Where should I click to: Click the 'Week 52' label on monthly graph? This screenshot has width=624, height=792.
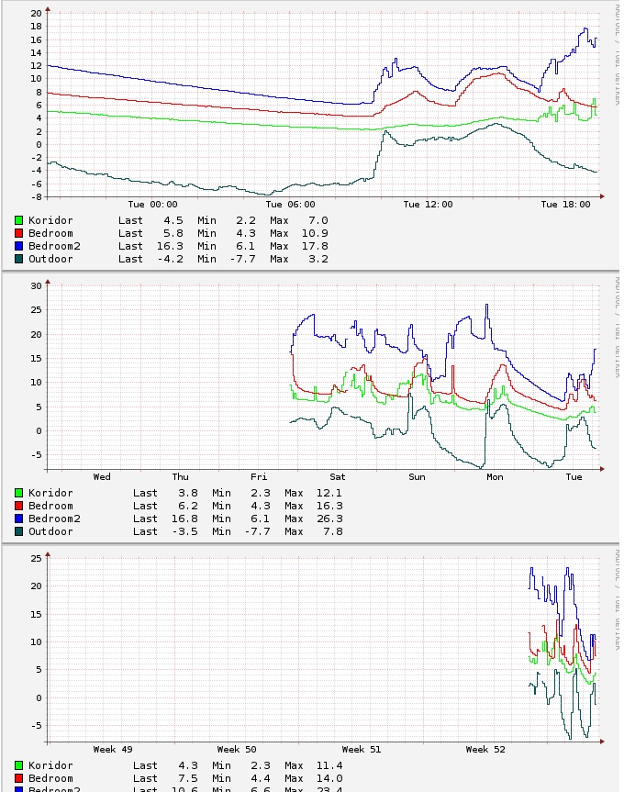485,750
